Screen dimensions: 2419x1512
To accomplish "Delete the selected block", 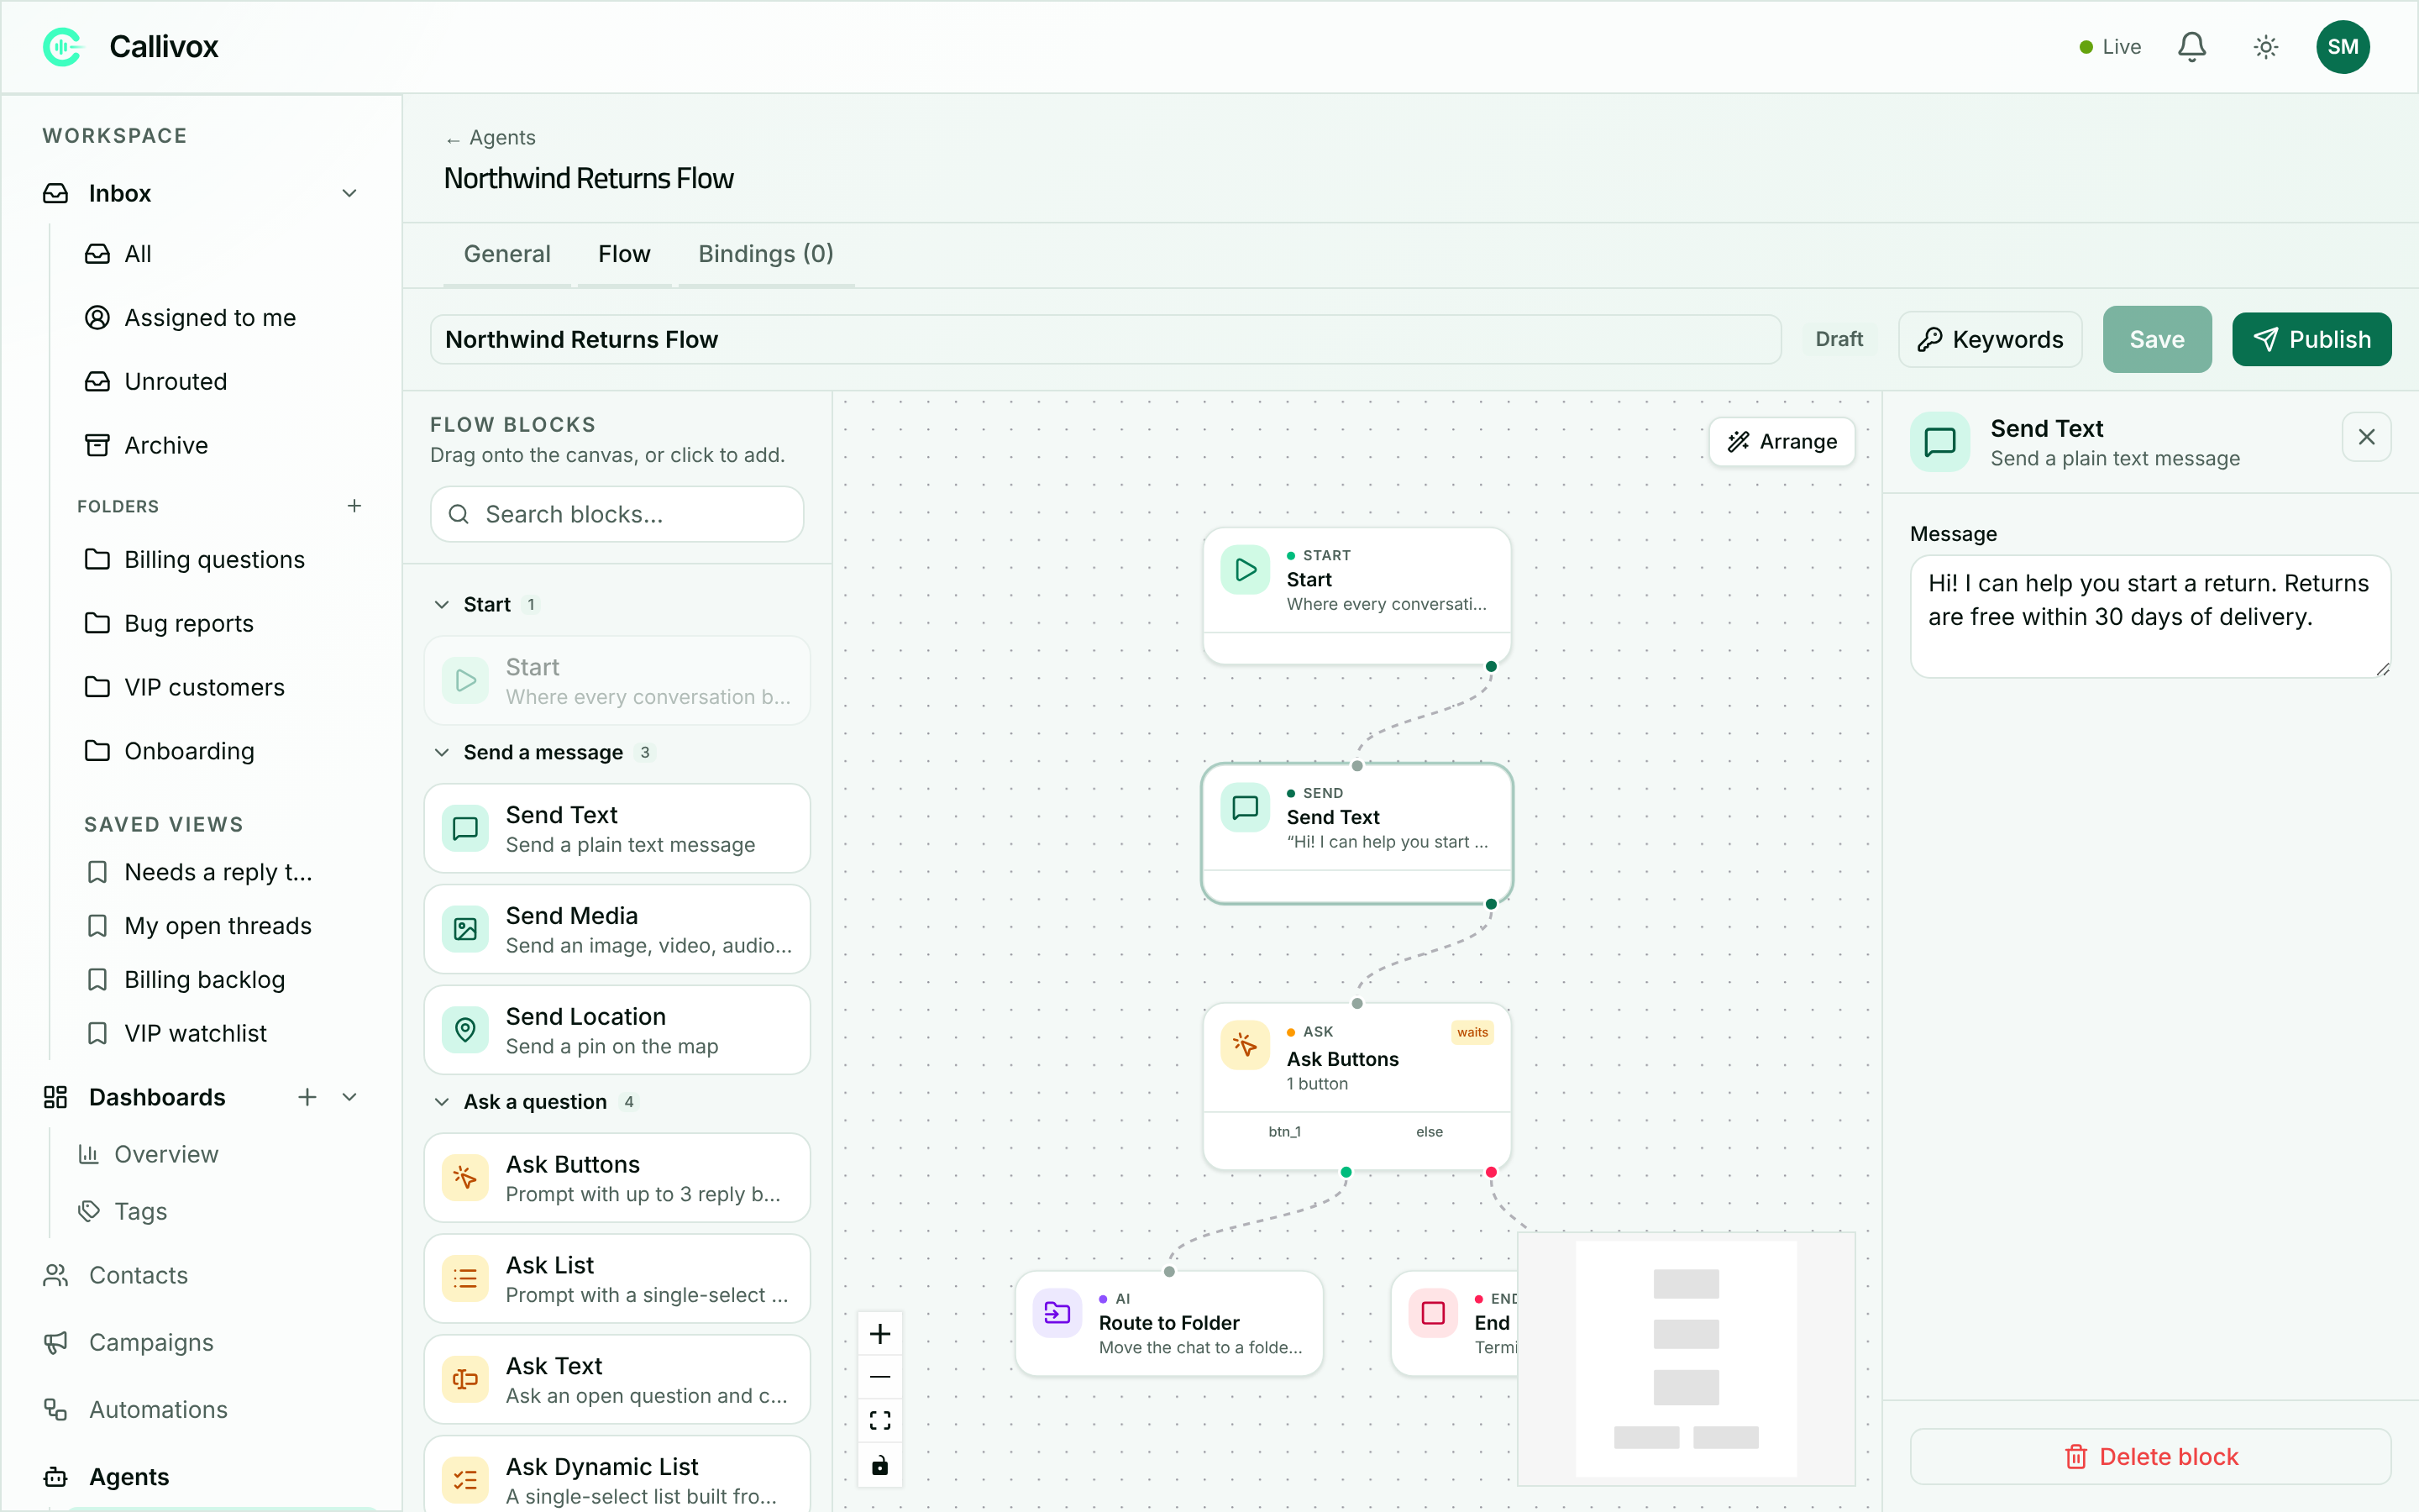I will [x=2150, y=1457].
